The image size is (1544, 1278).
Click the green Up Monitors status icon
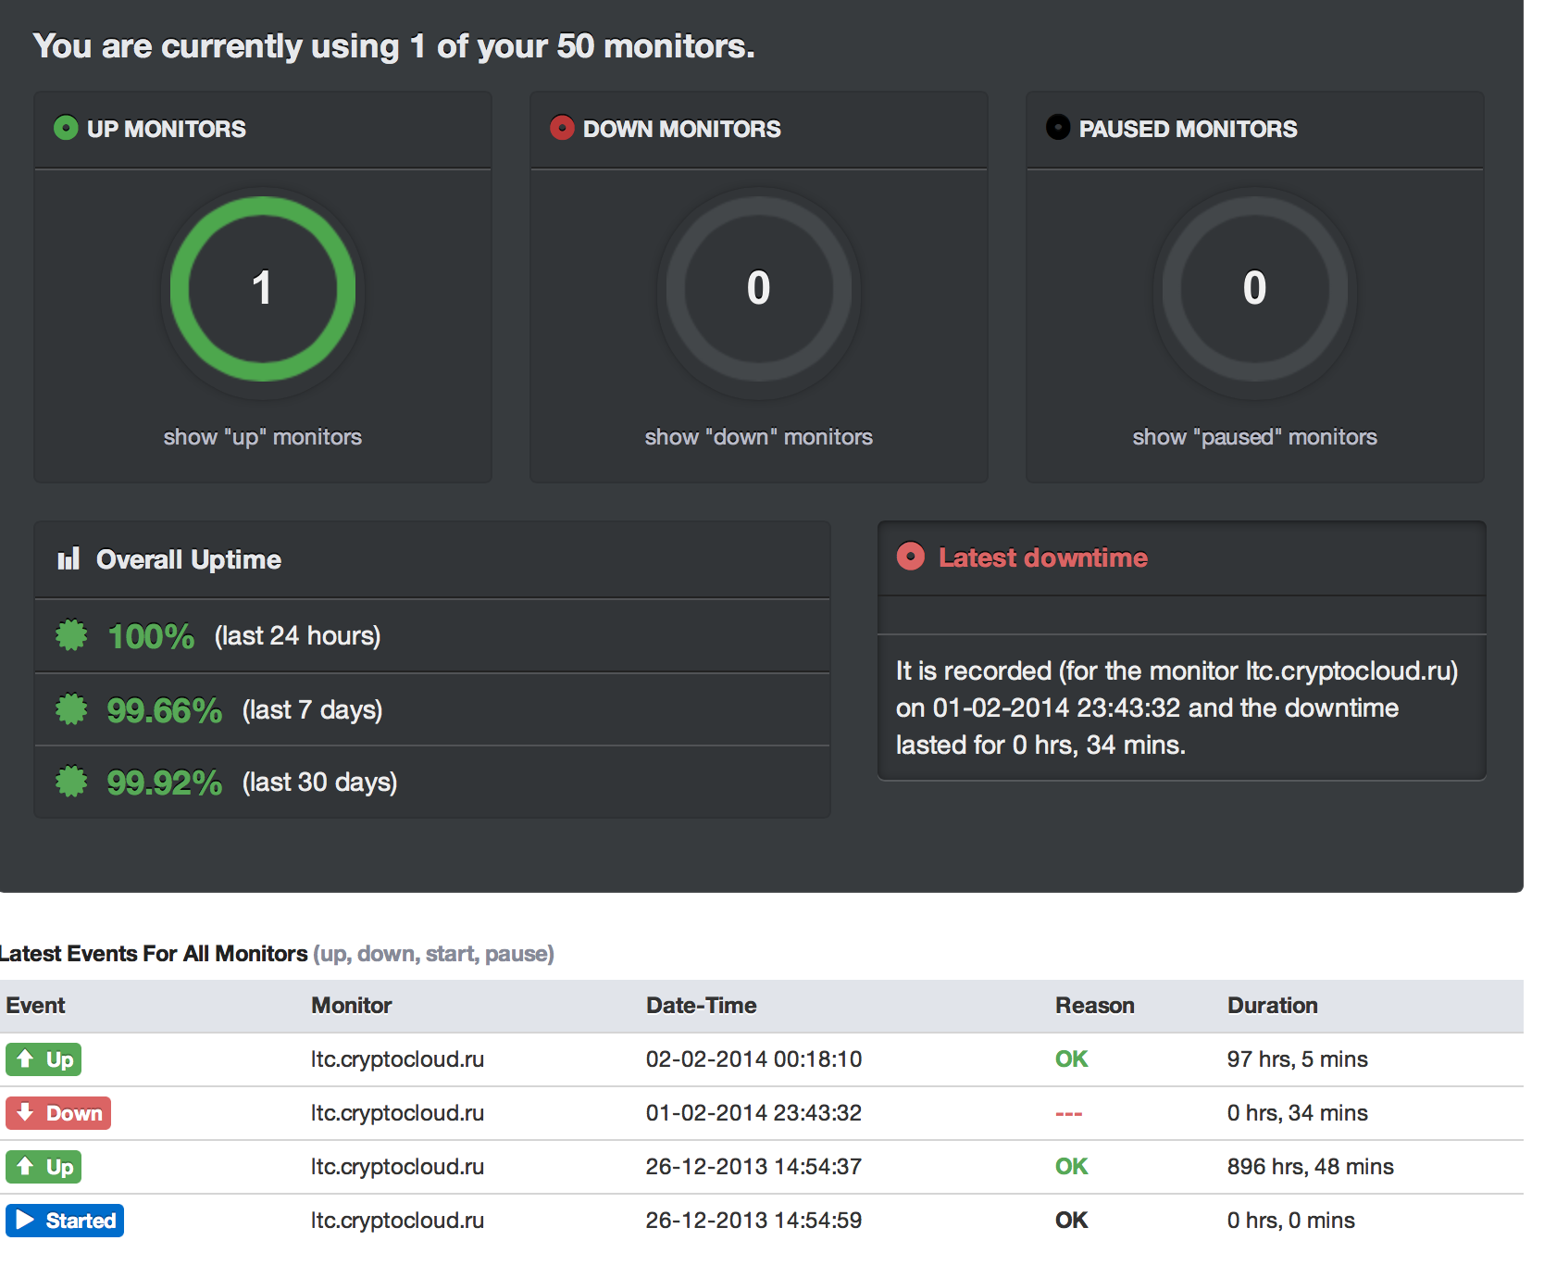(x=66, y=128)
